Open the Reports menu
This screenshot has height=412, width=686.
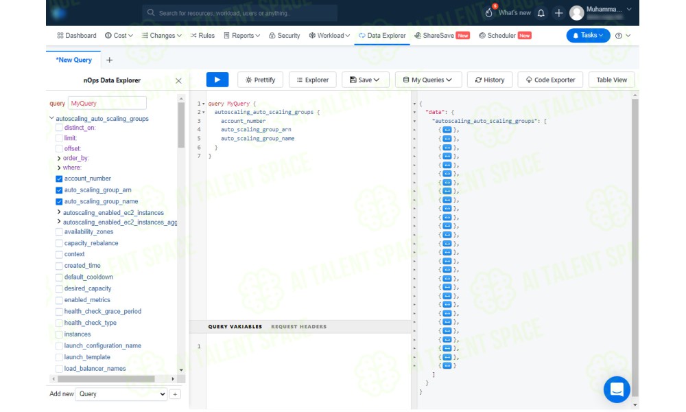click(x=242, y=36)
